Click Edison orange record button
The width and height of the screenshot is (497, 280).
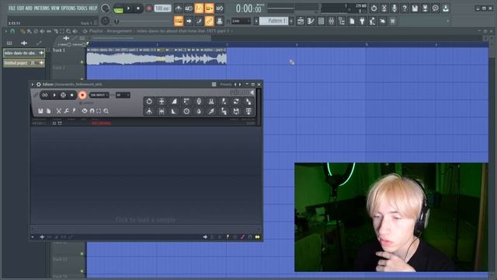click(x=82, y=95)
